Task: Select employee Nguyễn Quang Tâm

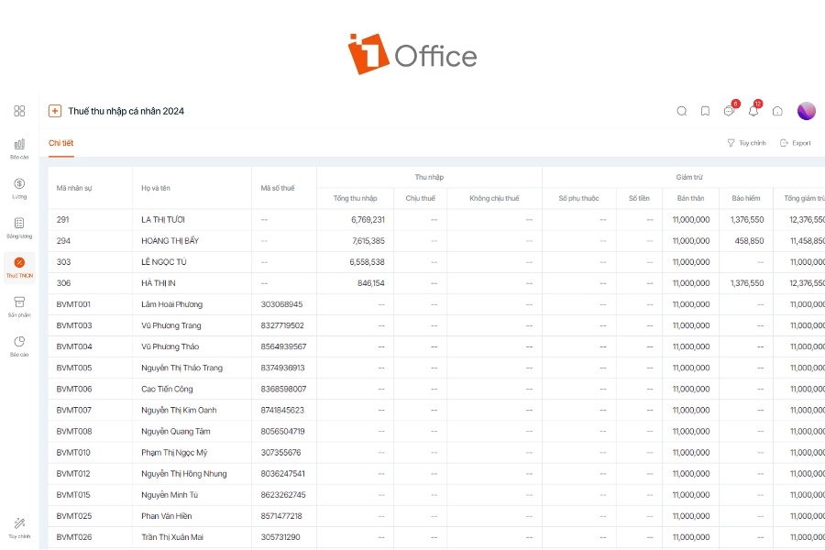Action: pyautogui.click(x=176, y=431)
